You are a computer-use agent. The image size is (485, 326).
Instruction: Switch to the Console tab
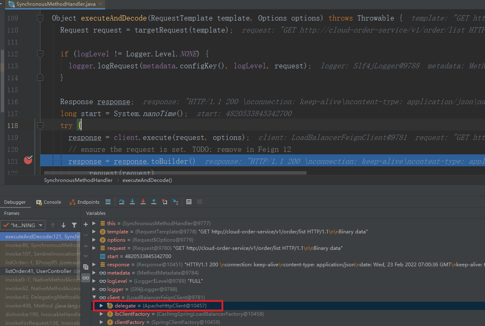49,202
